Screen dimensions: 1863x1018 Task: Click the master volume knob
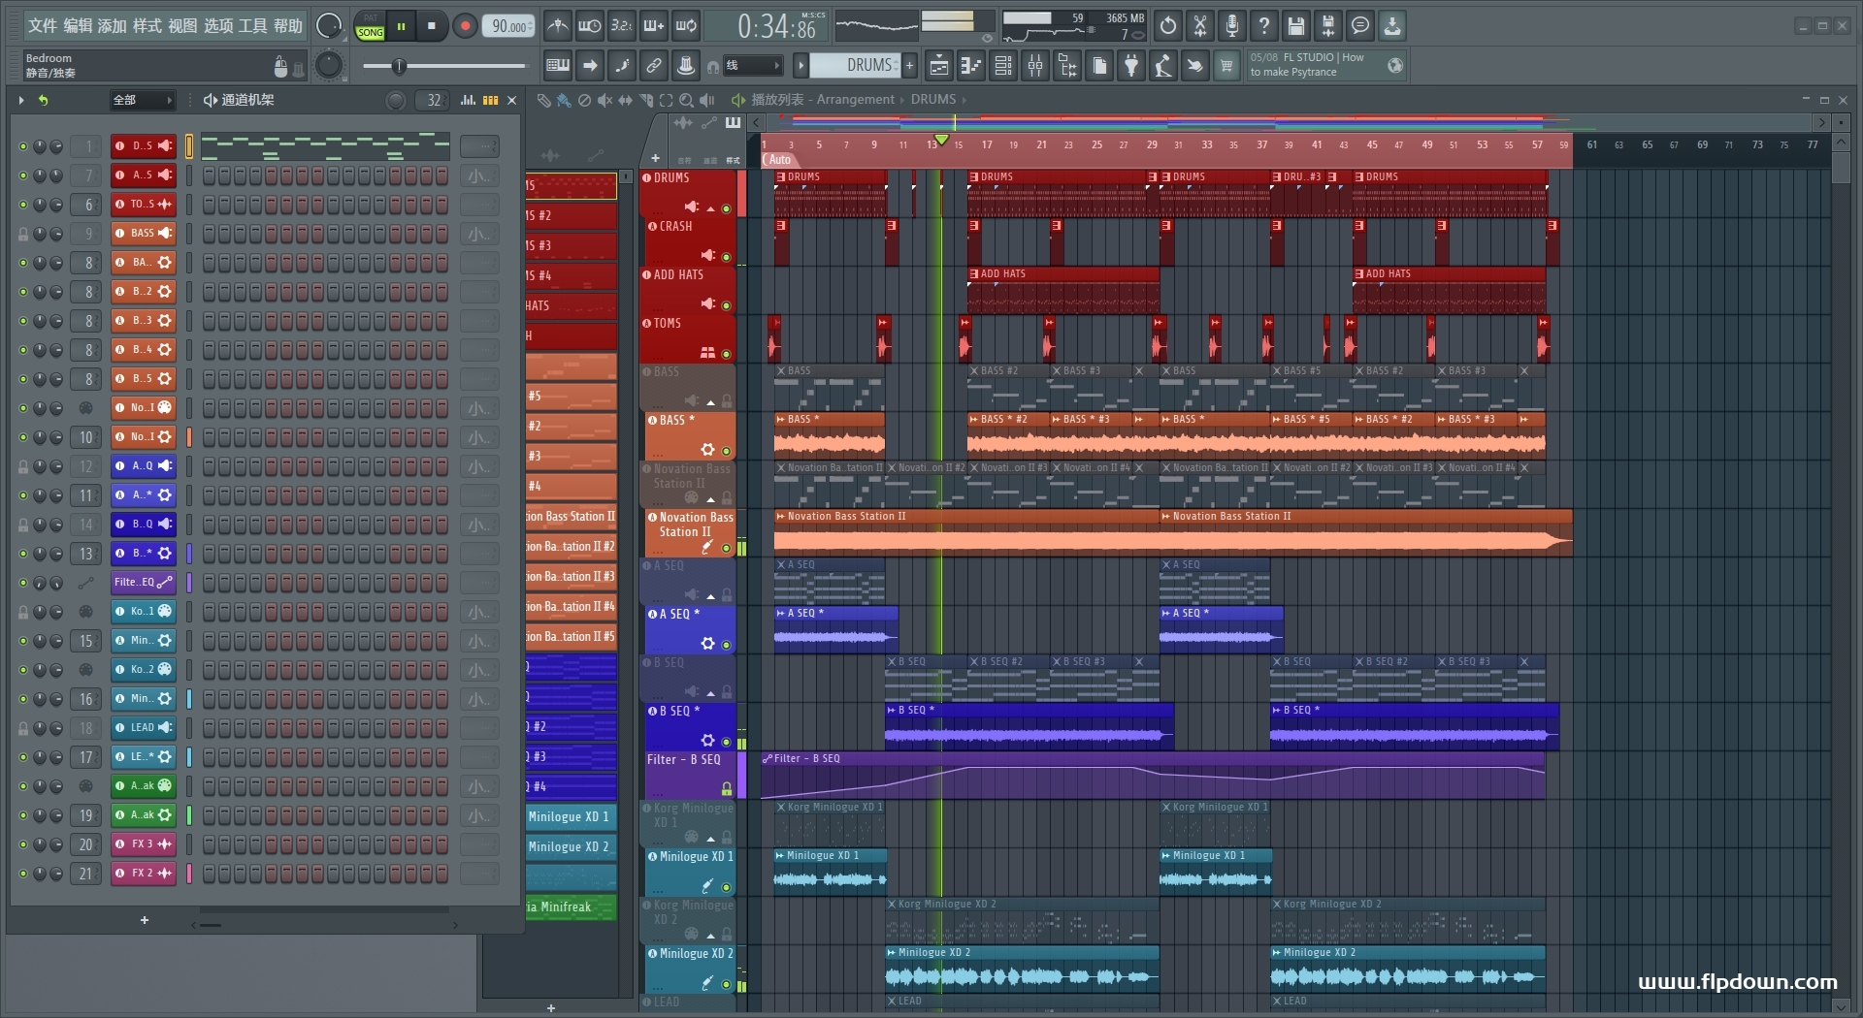tap(330, 26)
